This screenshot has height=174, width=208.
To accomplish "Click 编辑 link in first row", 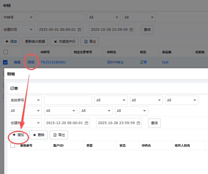I will [17, 62].
